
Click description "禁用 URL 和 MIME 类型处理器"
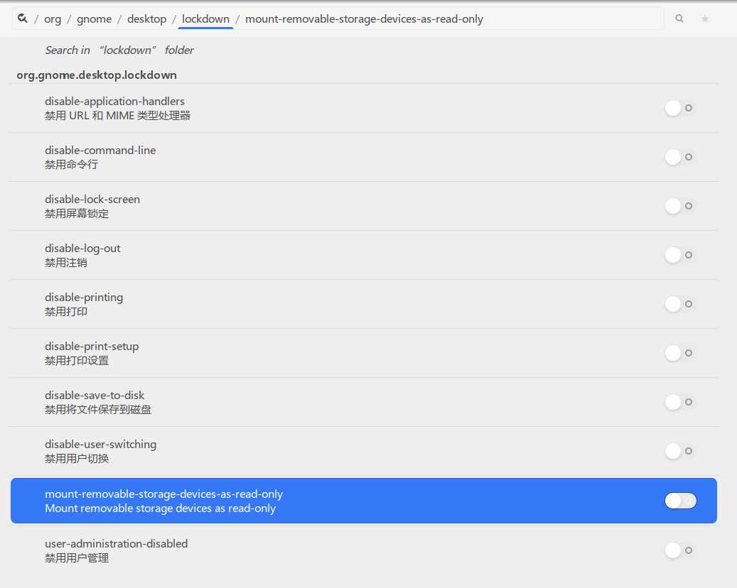click(x=117, y=116)
